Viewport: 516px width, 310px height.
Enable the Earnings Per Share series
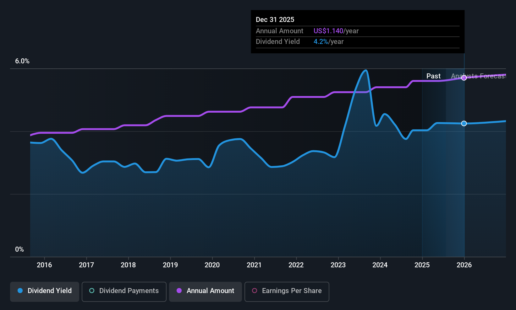click(287, 291)
